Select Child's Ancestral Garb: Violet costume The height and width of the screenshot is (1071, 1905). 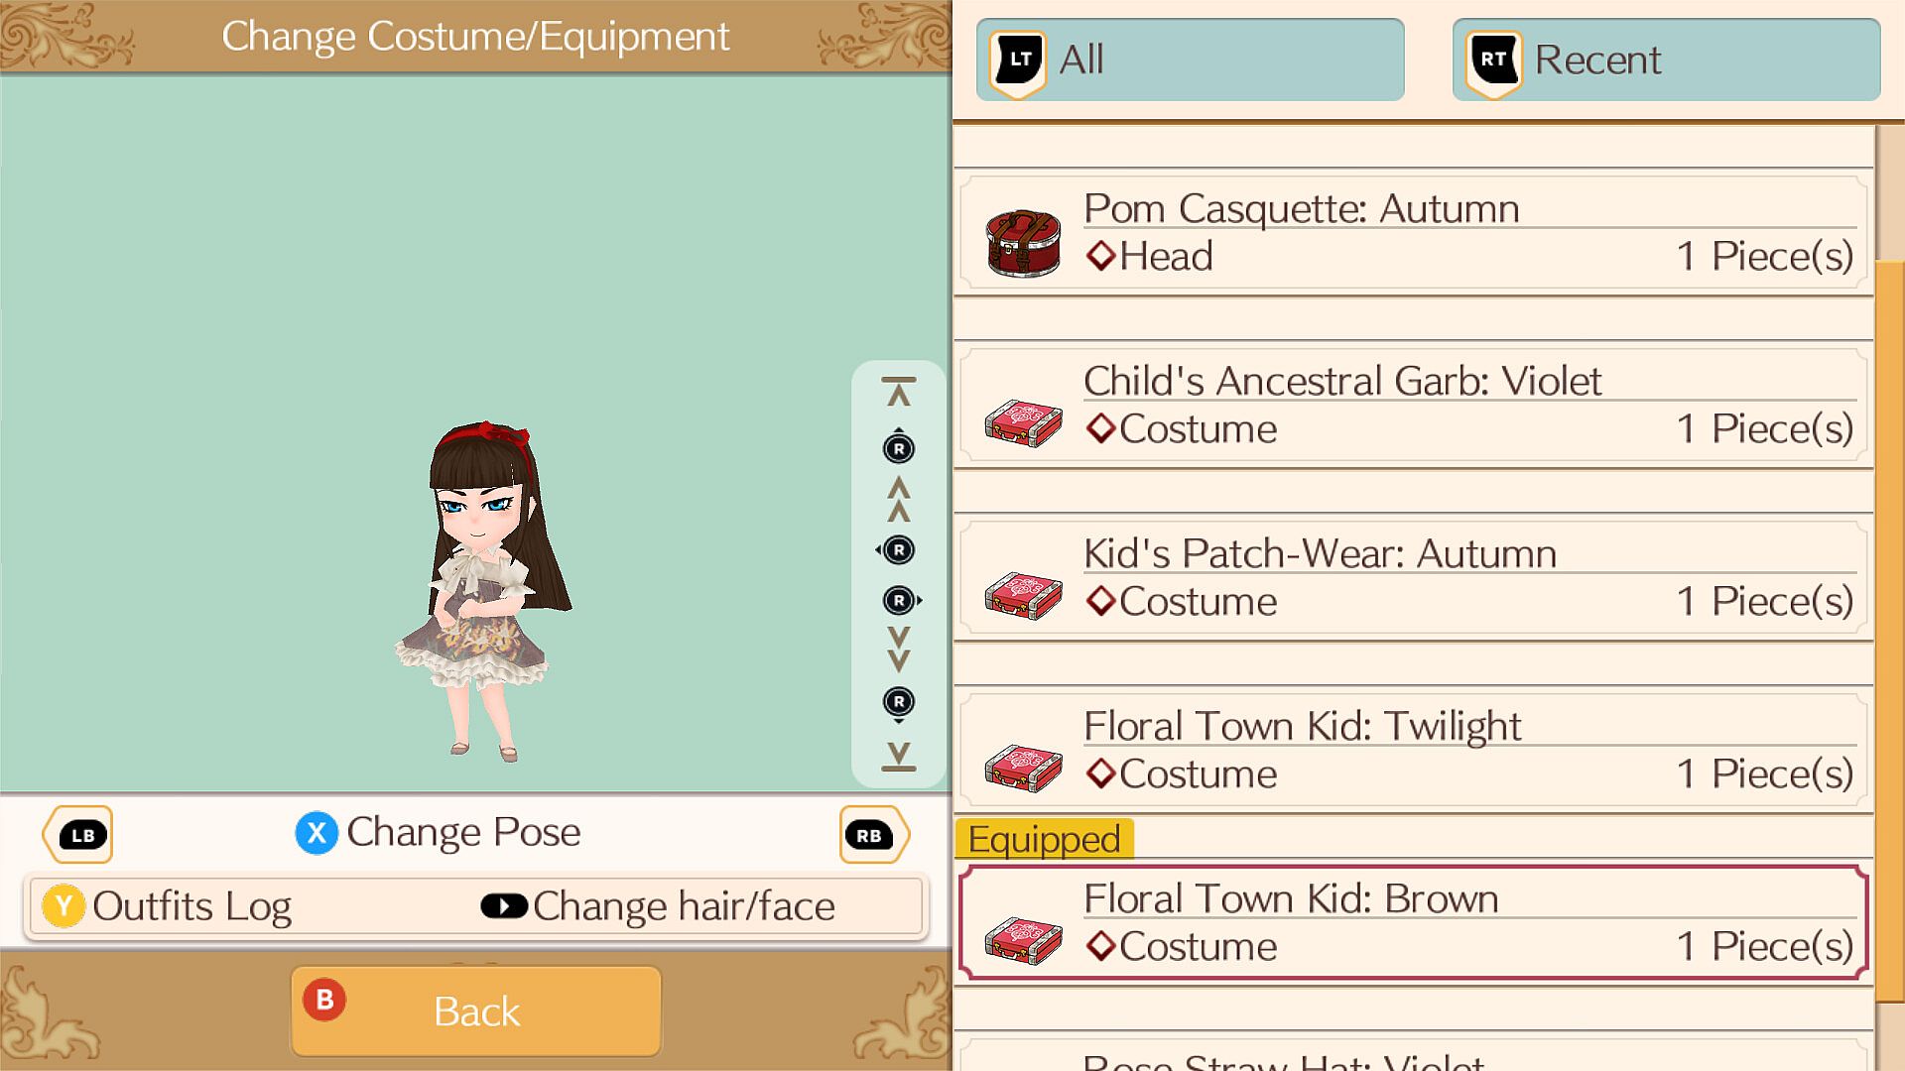(x=1414, y=406)
